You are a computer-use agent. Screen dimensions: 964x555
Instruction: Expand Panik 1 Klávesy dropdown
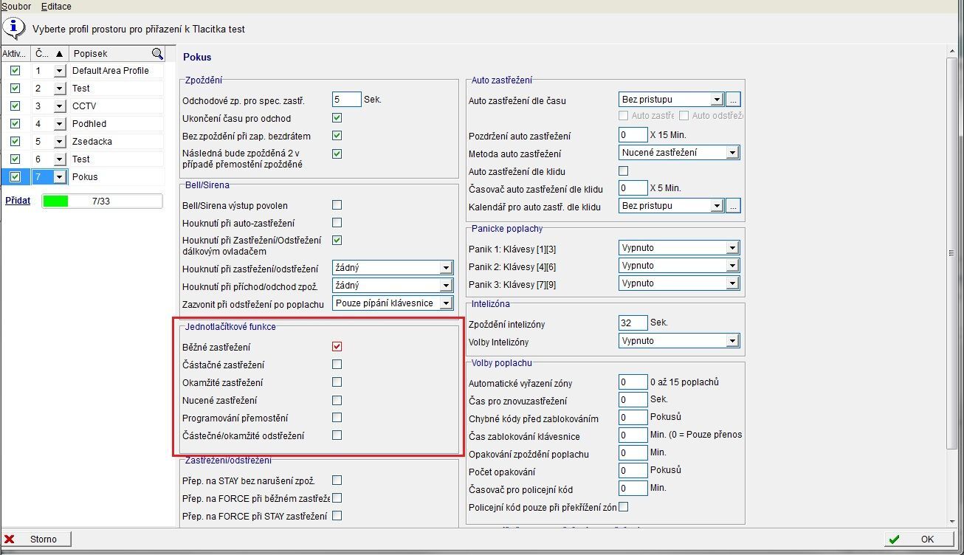tap(731, 248)
